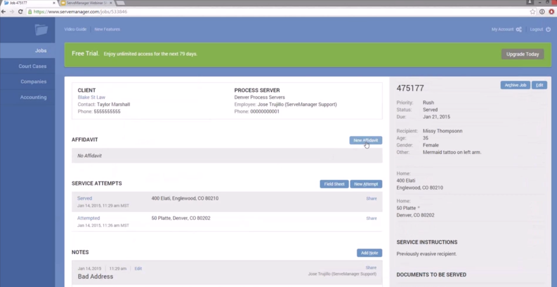The image size is (557, 287).
Task: Open Court Cases in the sidebar
Action: pyautogui.click(x=32, y=66)
